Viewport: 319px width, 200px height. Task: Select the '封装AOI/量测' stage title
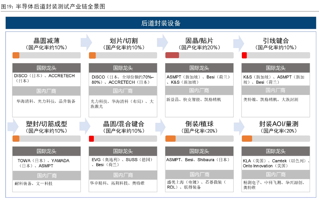point(279,124)
